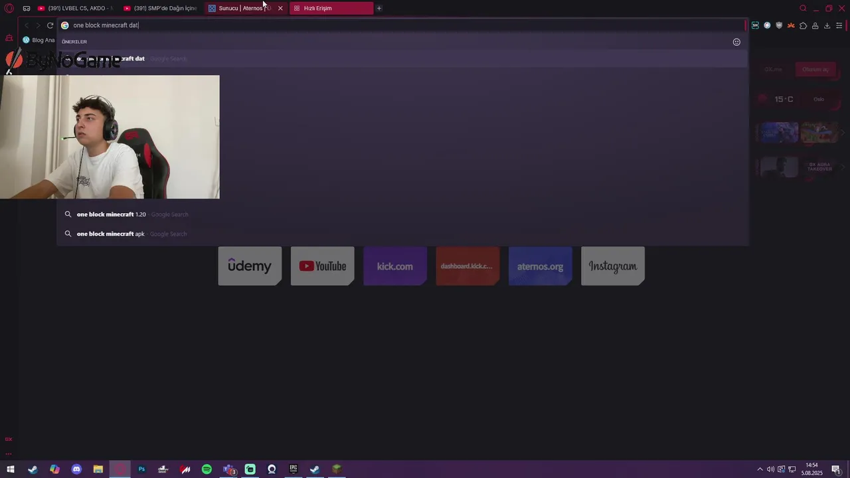Image resolution: width=850 pixels, height=478 pixels.
Task: Open Discord from the taskbar
Action: point(76,469)
